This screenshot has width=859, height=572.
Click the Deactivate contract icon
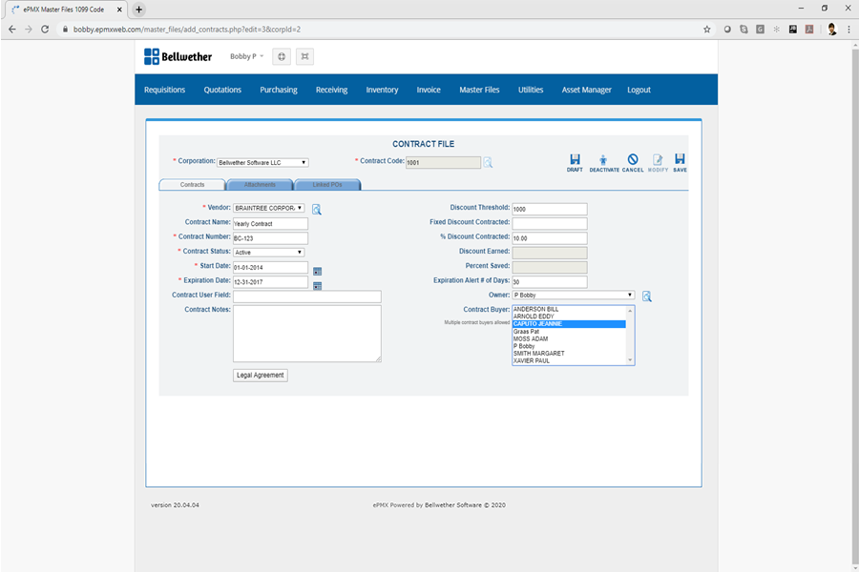pyautogui.click(x=603, y=162)
